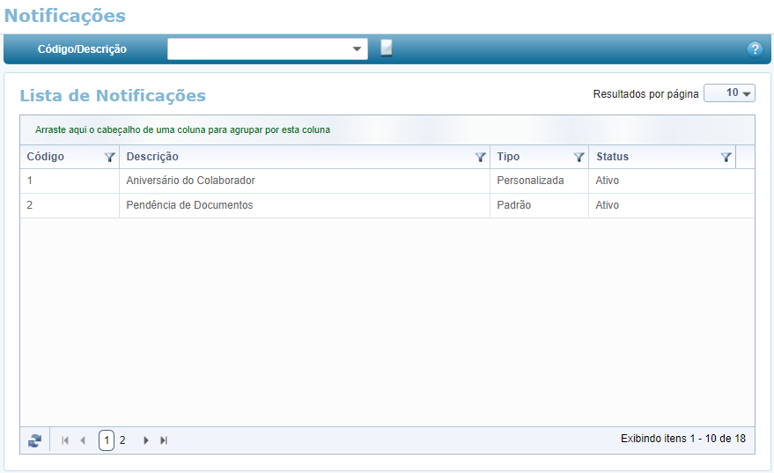774x473 pixels.
Task: Go to the next page
Action: (146, 440)
